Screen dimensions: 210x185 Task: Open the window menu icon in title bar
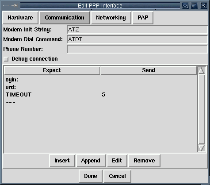click(6, 5)
